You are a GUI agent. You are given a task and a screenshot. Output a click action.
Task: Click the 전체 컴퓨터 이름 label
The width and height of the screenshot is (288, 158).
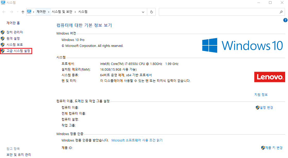74,113
